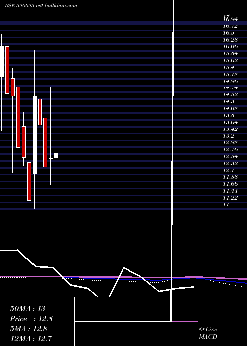Click the last small white candle
The width and height of the screenshot is (247, 346).
click(56, 155)
